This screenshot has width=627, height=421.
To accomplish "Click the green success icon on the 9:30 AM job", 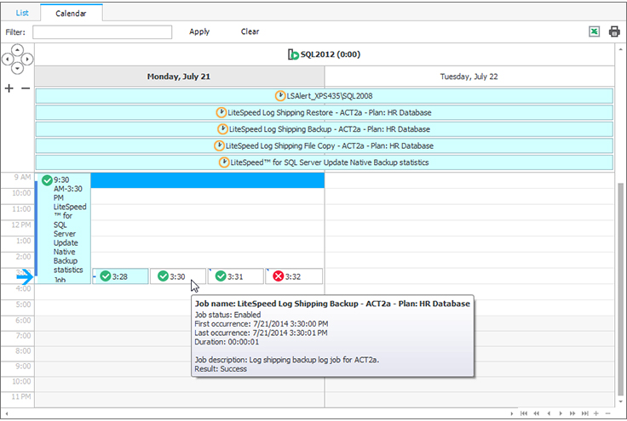I will pos(47,180).
